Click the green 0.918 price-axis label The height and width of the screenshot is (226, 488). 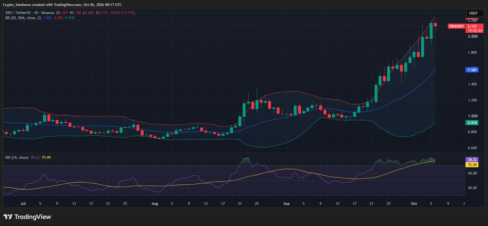(x=471, y=123)
